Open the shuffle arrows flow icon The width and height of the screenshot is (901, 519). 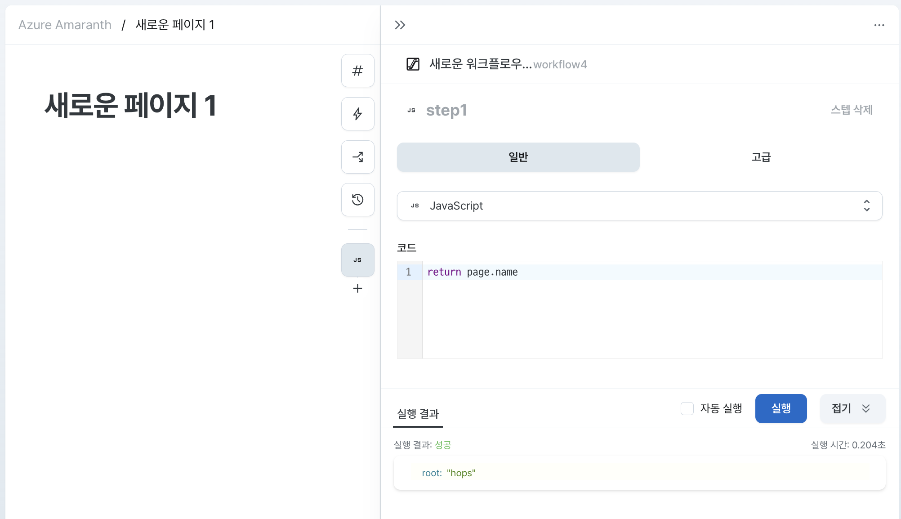pyautogui.click(x=357, y=157)
